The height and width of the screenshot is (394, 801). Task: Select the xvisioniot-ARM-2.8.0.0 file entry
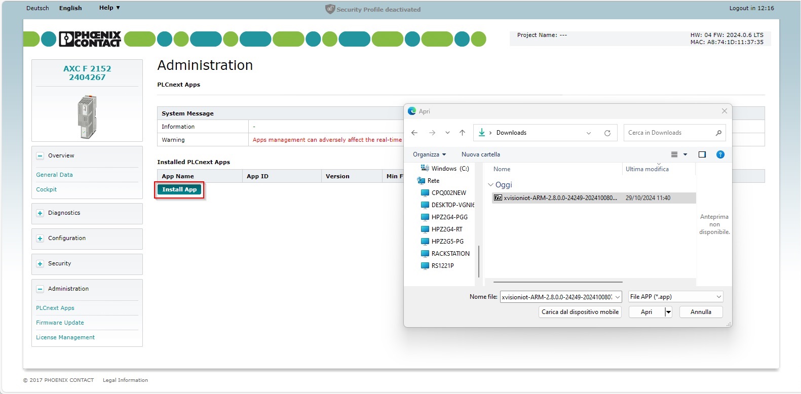594,198
